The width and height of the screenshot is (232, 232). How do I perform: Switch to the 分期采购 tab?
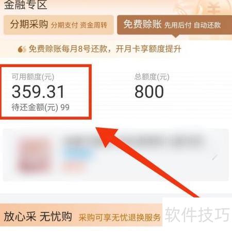point(58,25)
